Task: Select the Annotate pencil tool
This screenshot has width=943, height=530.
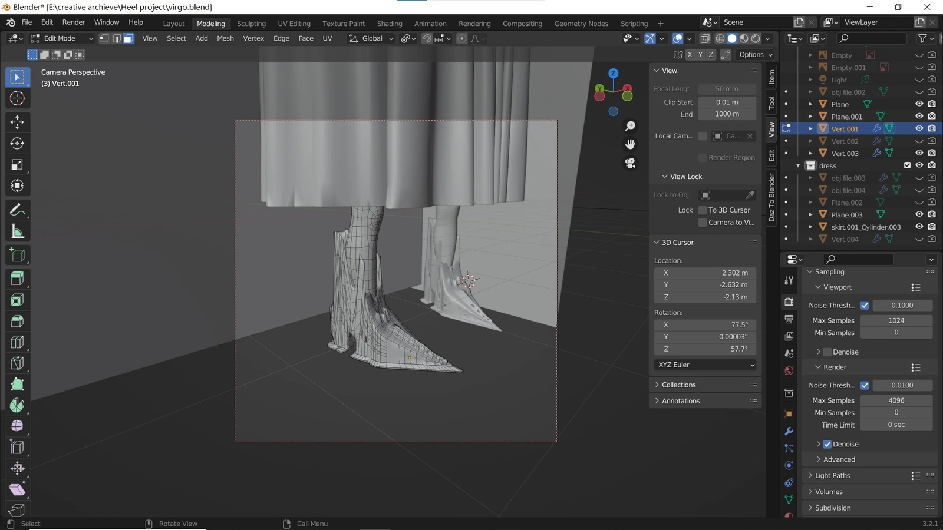Action: click(x=17, y=210)
